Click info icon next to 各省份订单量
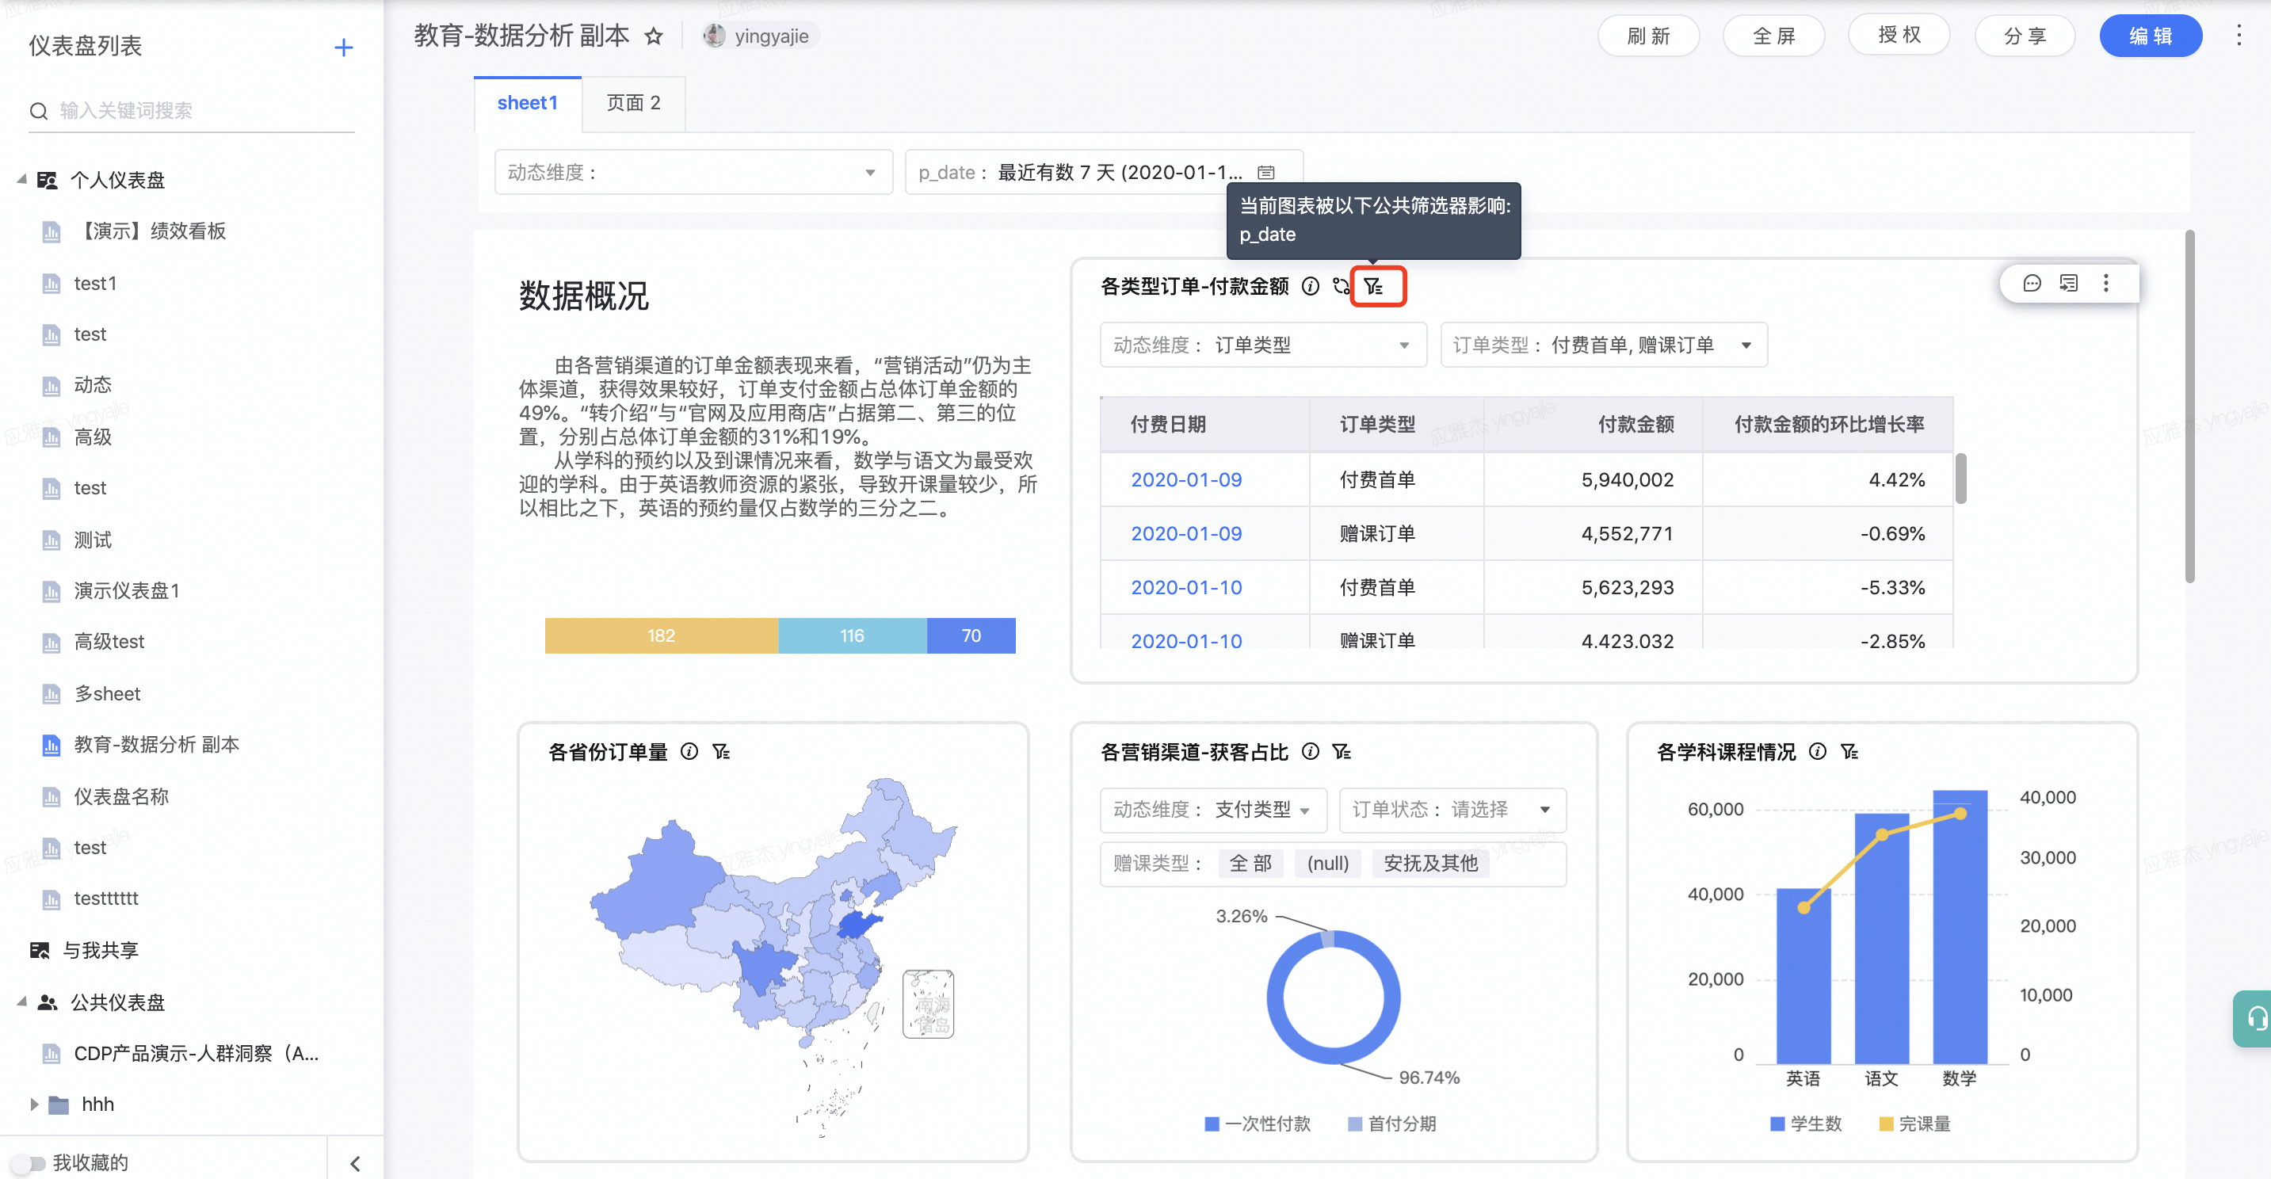Image resolution: width=2271 pixels, height=1179 pixels. 689,751
